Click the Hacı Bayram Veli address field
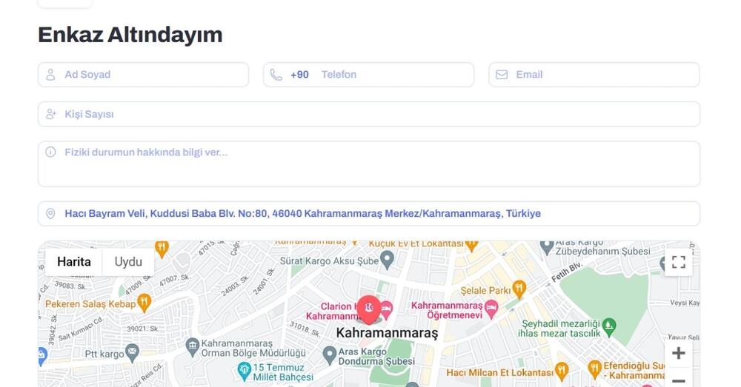The image size is (741, 387). pos(368,213)
